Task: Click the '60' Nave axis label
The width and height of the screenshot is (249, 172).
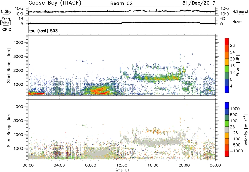Action: [223, 19]
